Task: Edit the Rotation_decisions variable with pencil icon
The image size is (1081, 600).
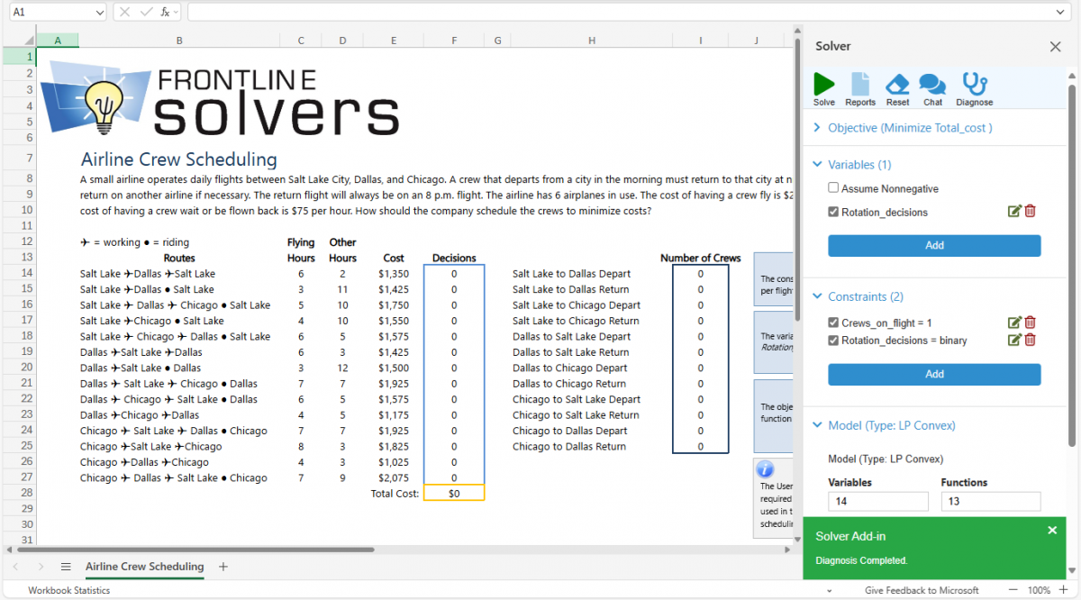Action: [1013, 212]
